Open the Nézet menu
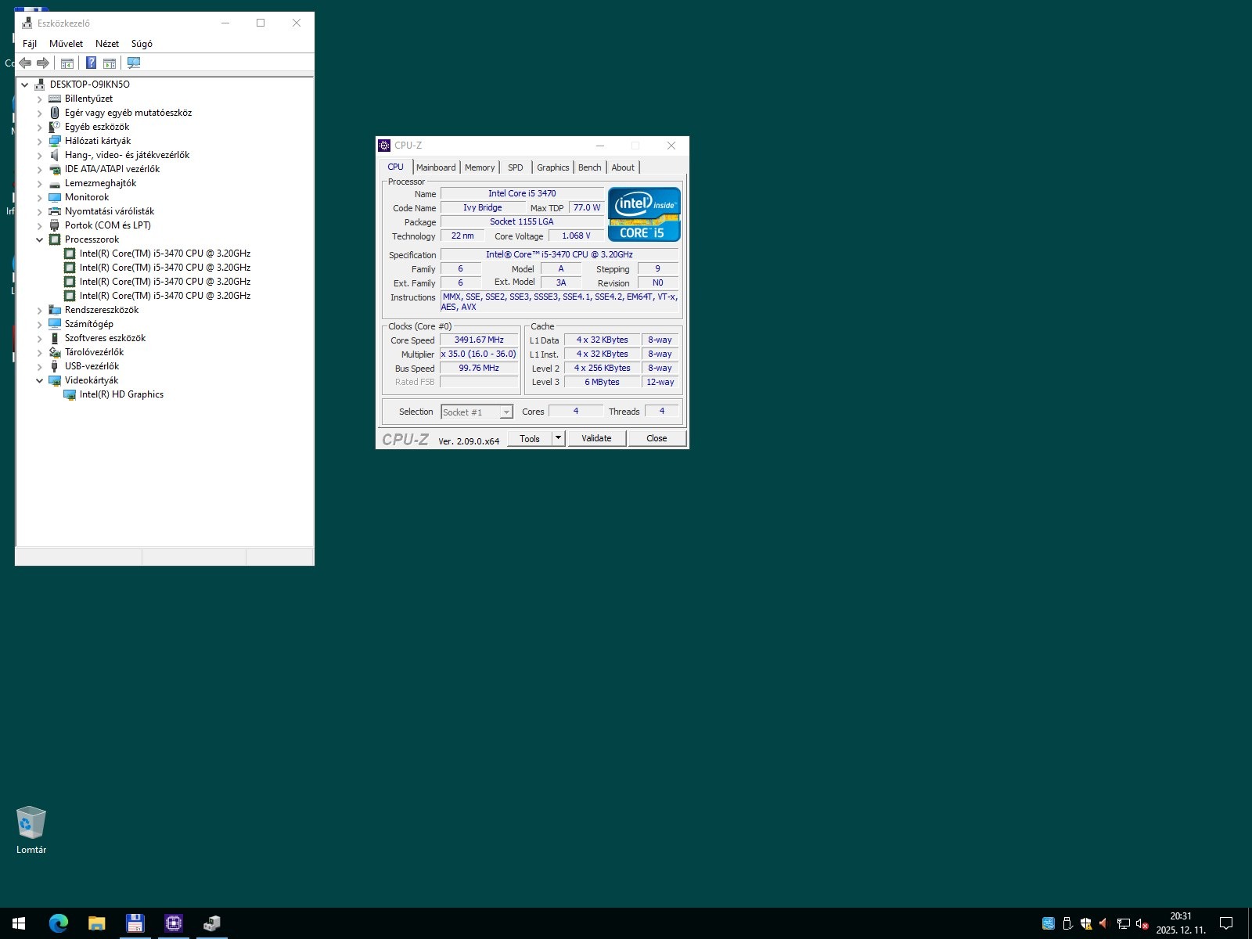The width and height of the screenshot is (1252, 939). pyautogui.click(x=107, y=44)
